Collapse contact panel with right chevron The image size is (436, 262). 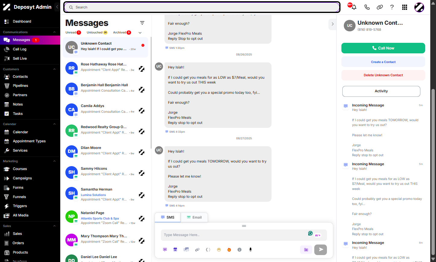click(332, 24)
